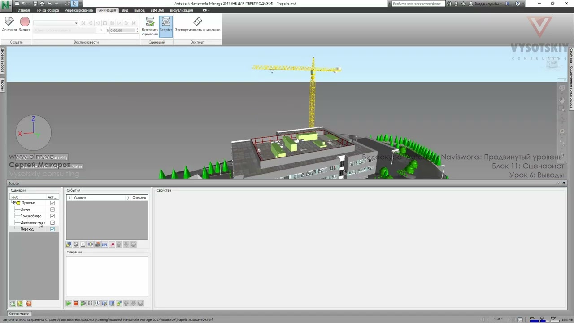
Task: Open the Вид ribbon tab
Action: (125, 10)
